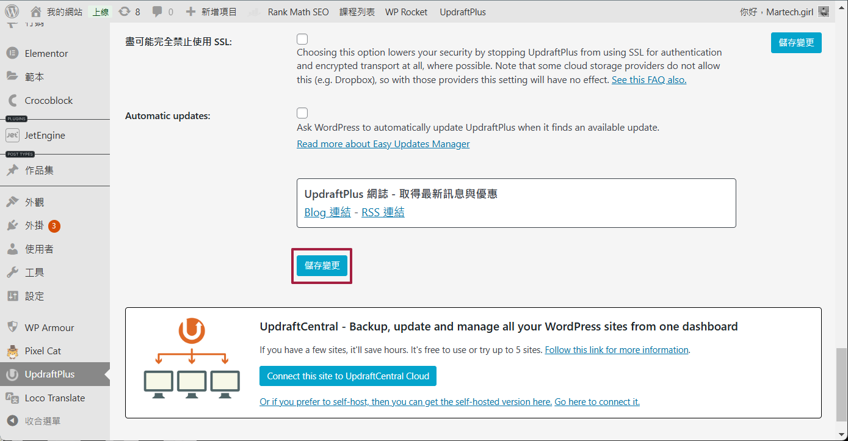
Task: Click the comments bubble icon
Action: click(158, 12)
